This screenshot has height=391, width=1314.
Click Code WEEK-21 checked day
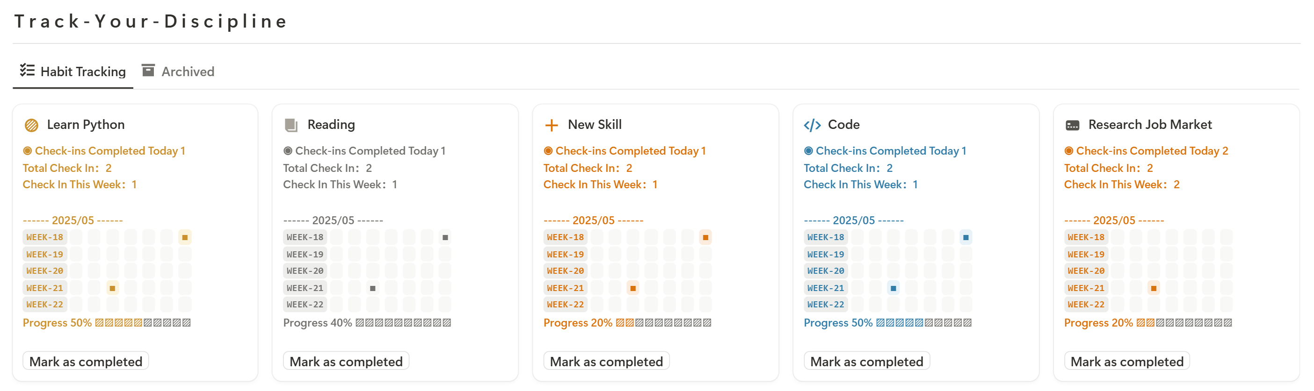(x=893, y=288)
